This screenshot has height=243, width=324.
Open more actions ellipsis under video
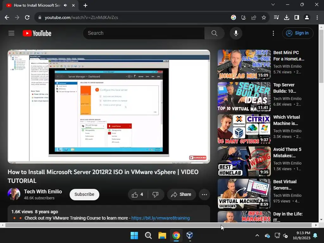click(x=204, y=195)
